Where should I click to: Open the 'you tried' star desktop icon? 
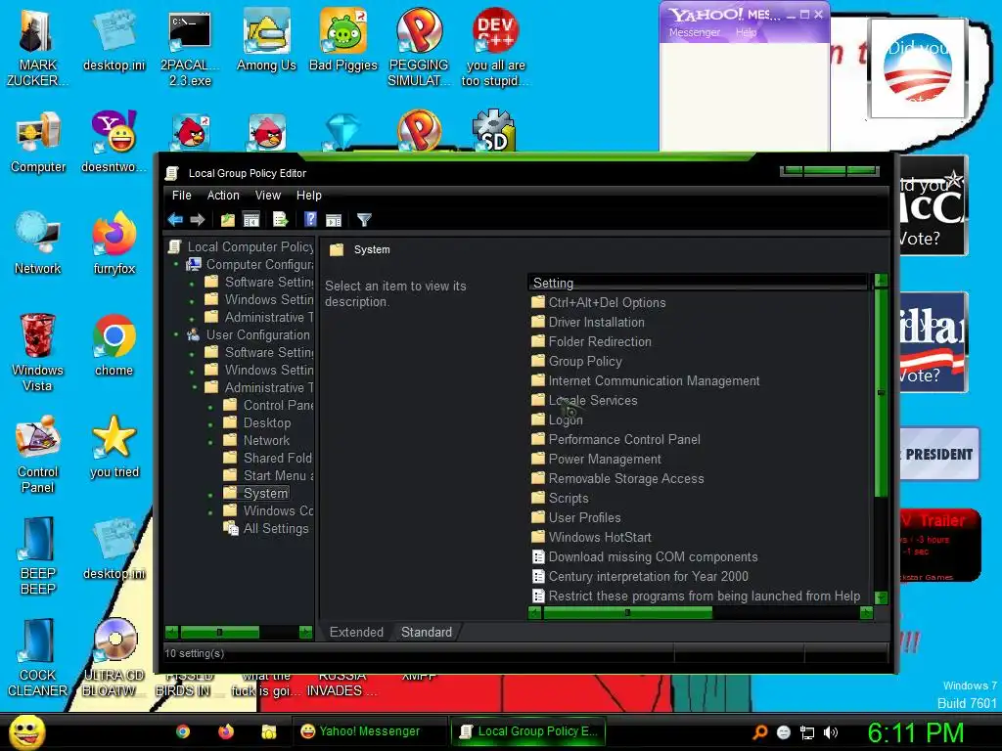(114, 447)
